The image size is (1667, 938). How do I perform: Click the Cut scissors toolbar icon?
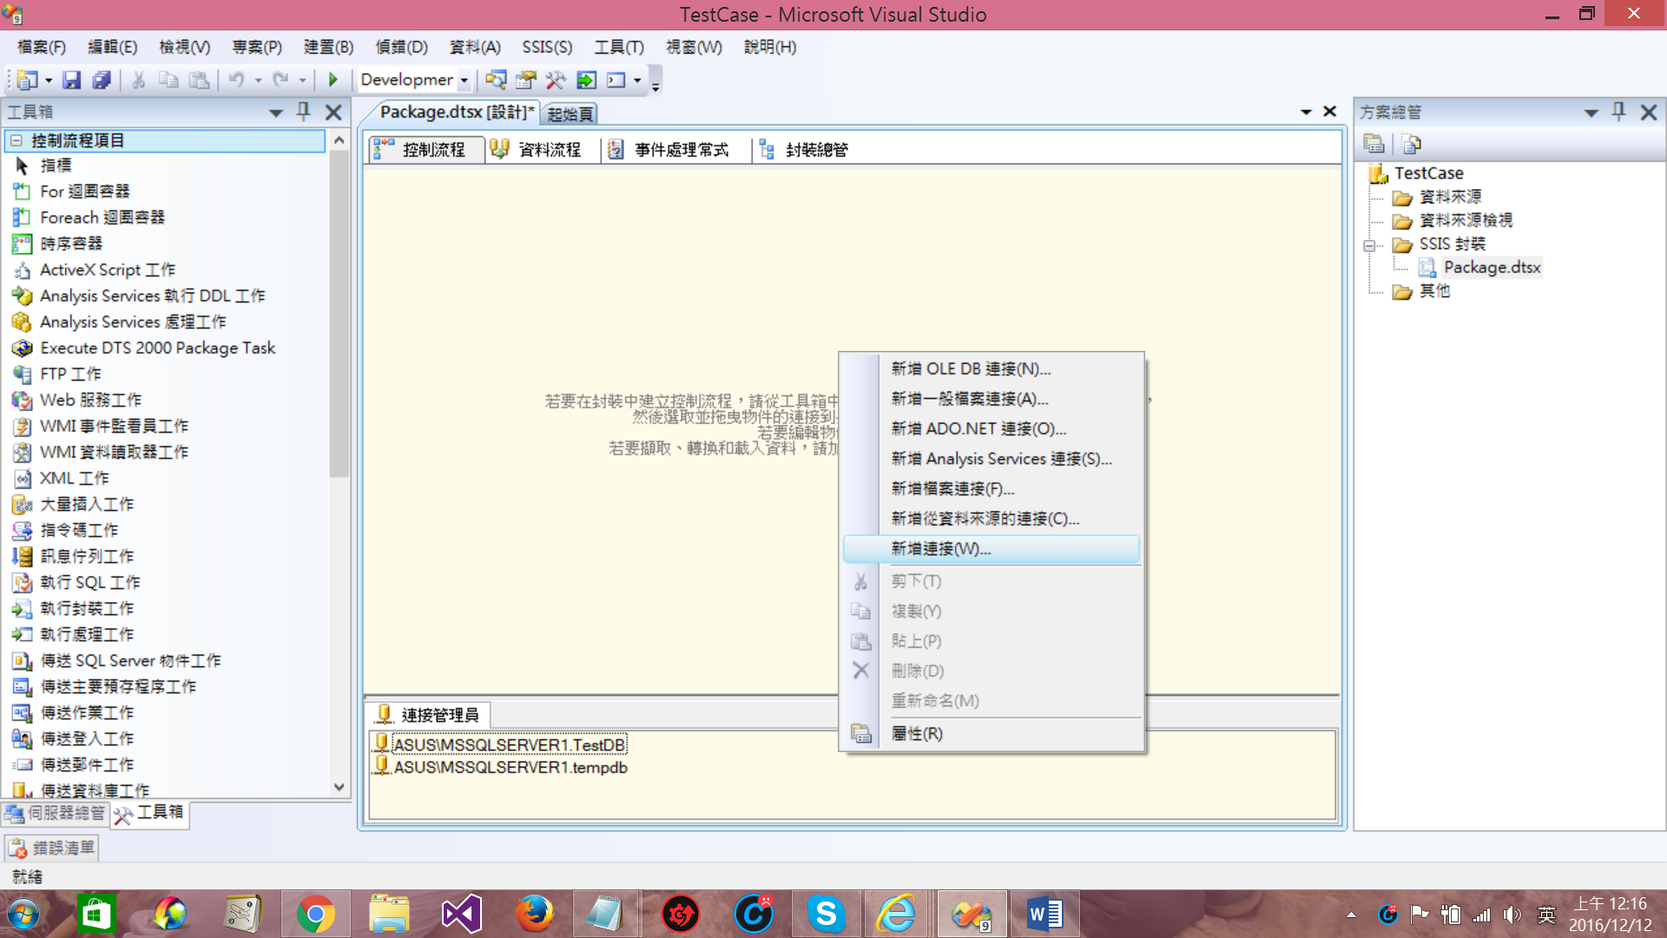pyautogui.click(x=138, y=80)
